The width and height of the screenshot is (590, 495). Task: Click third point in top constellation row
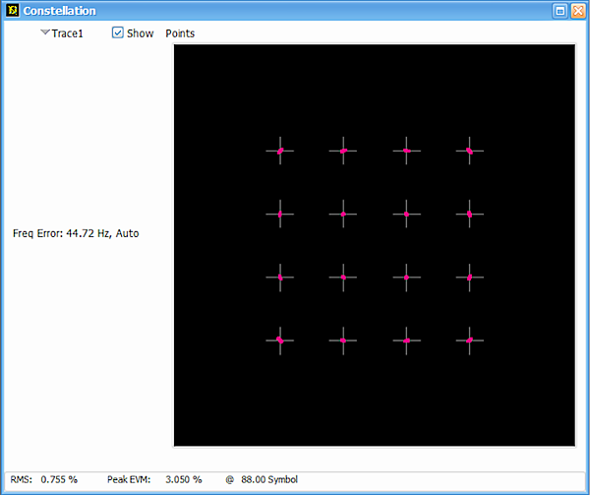(x=406, y=151)
